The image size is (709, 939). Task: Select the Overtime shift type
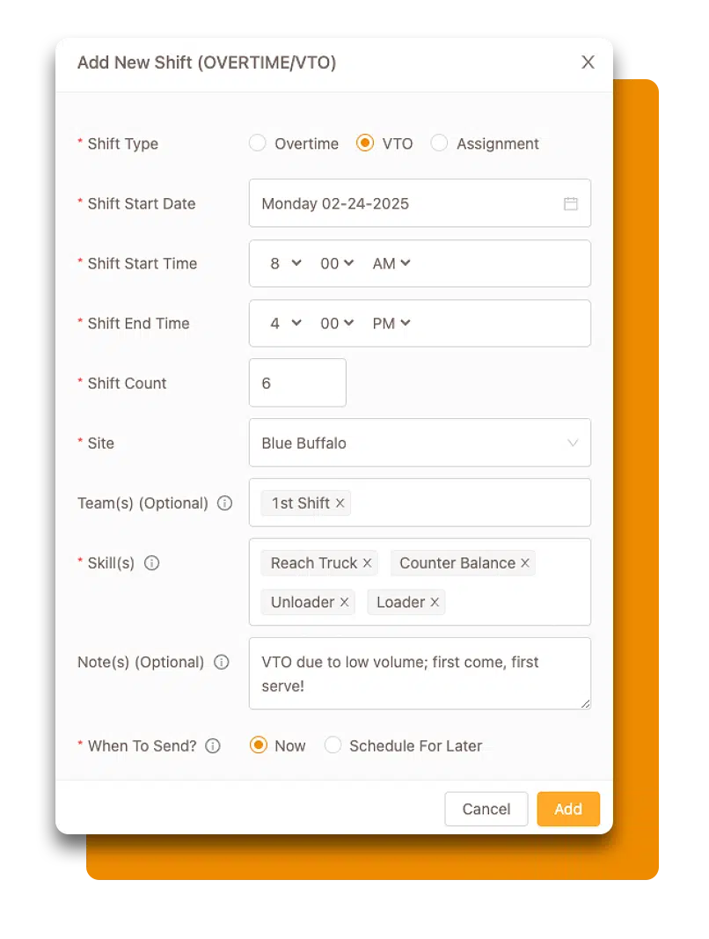click(x=258, y=143)
